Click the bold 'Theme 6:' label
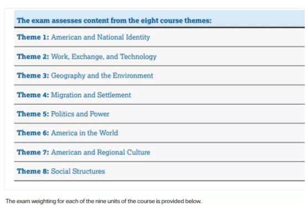This screenshot has width=307, height=208. [33, 133]
